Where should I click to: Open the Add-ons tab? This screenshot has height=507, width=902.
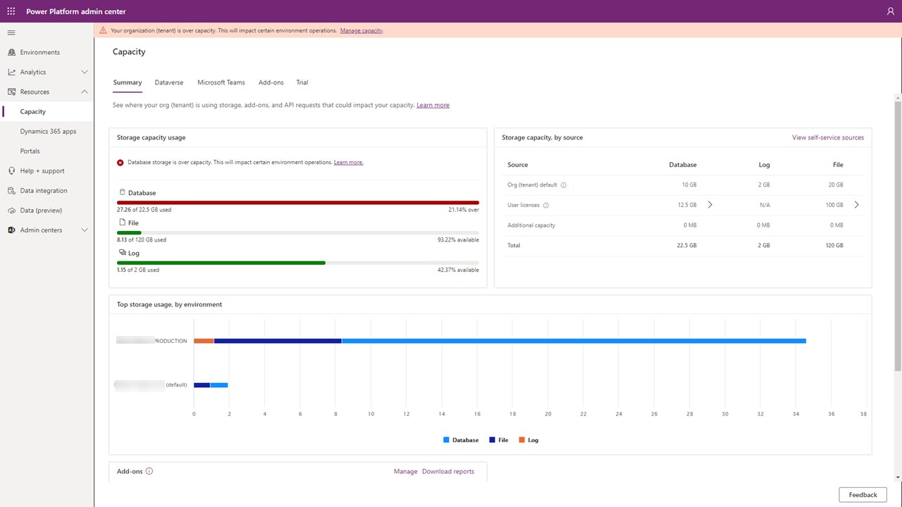click(271, 82)
